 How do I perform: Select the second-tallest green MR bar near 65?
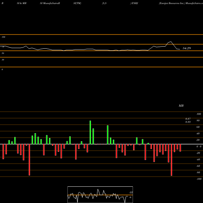click(x=108, y=135)
